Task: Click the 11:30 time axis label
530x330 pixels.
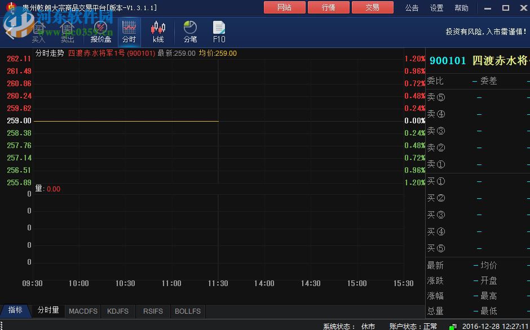Action: (x=218, y=283)
